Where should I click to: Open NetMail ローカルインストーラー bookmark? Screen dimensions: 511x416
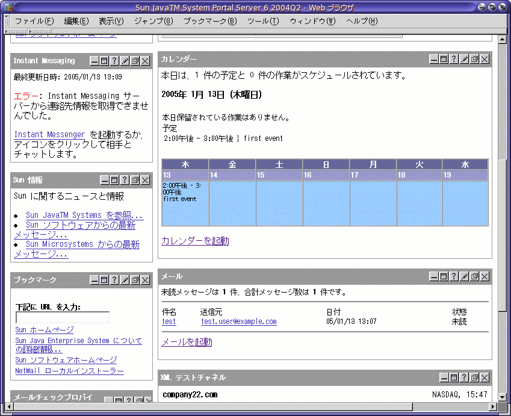(x=69, y=371)
